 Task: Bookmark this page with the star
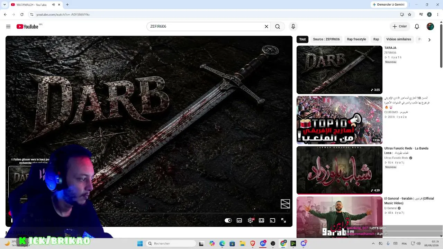pos(409,15)
